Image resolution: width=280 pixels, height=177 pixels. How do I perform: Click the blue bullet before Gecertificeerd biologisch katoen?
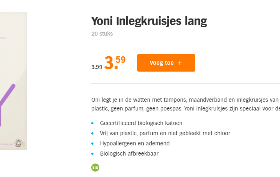[x=93, y=123]
